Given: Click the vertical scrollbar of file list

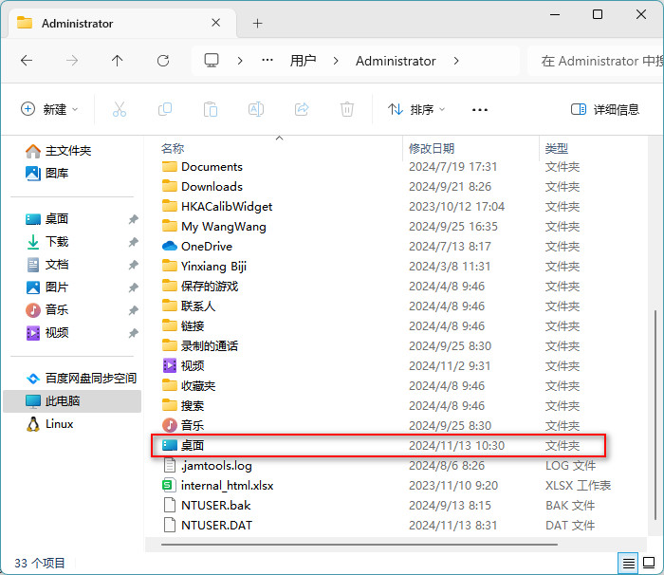Looking at the screenshot, I should (x=655, y=416).
